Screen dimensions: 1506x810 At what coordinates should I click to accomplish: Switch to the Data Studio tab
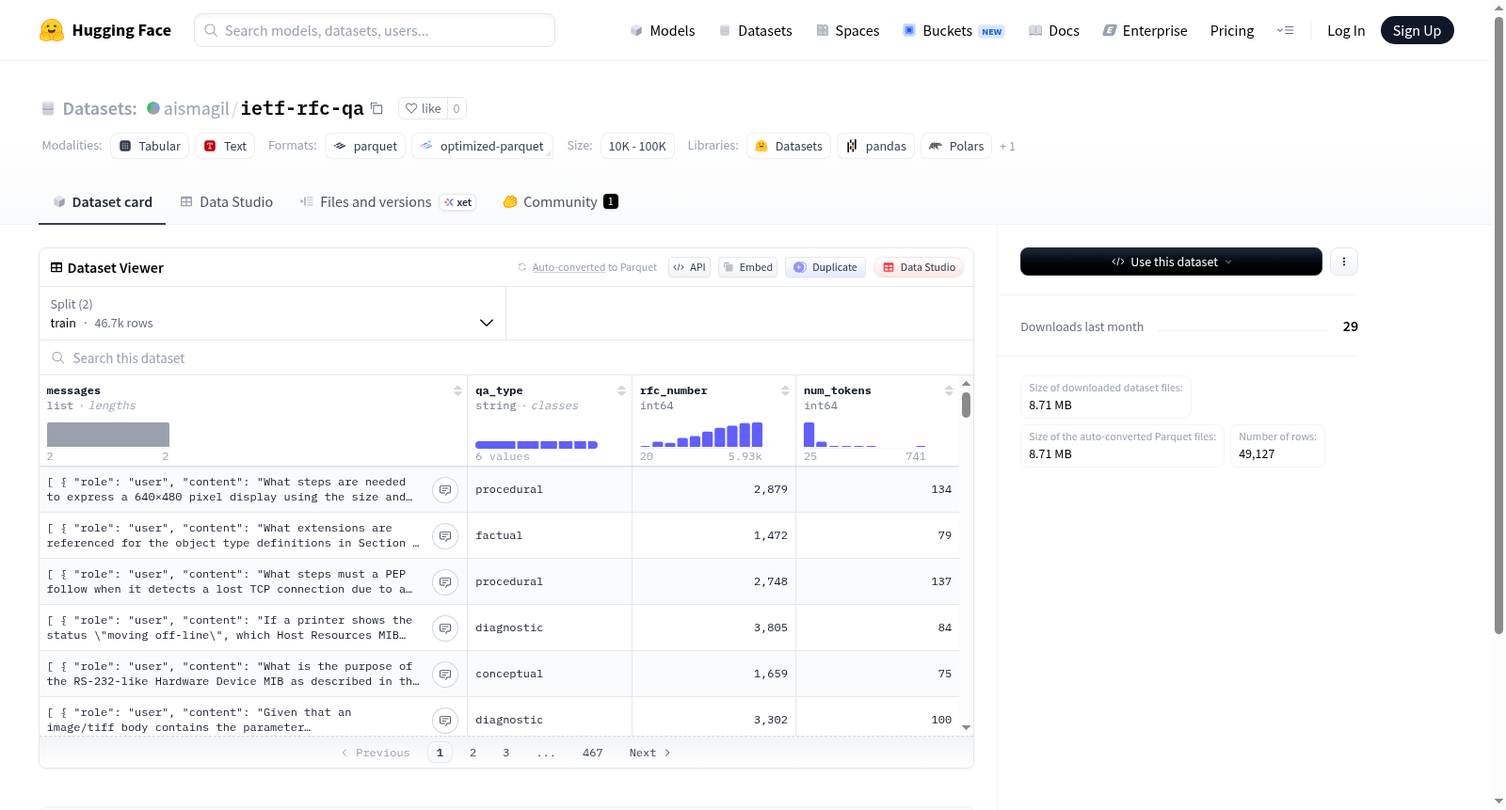point(227,202)
